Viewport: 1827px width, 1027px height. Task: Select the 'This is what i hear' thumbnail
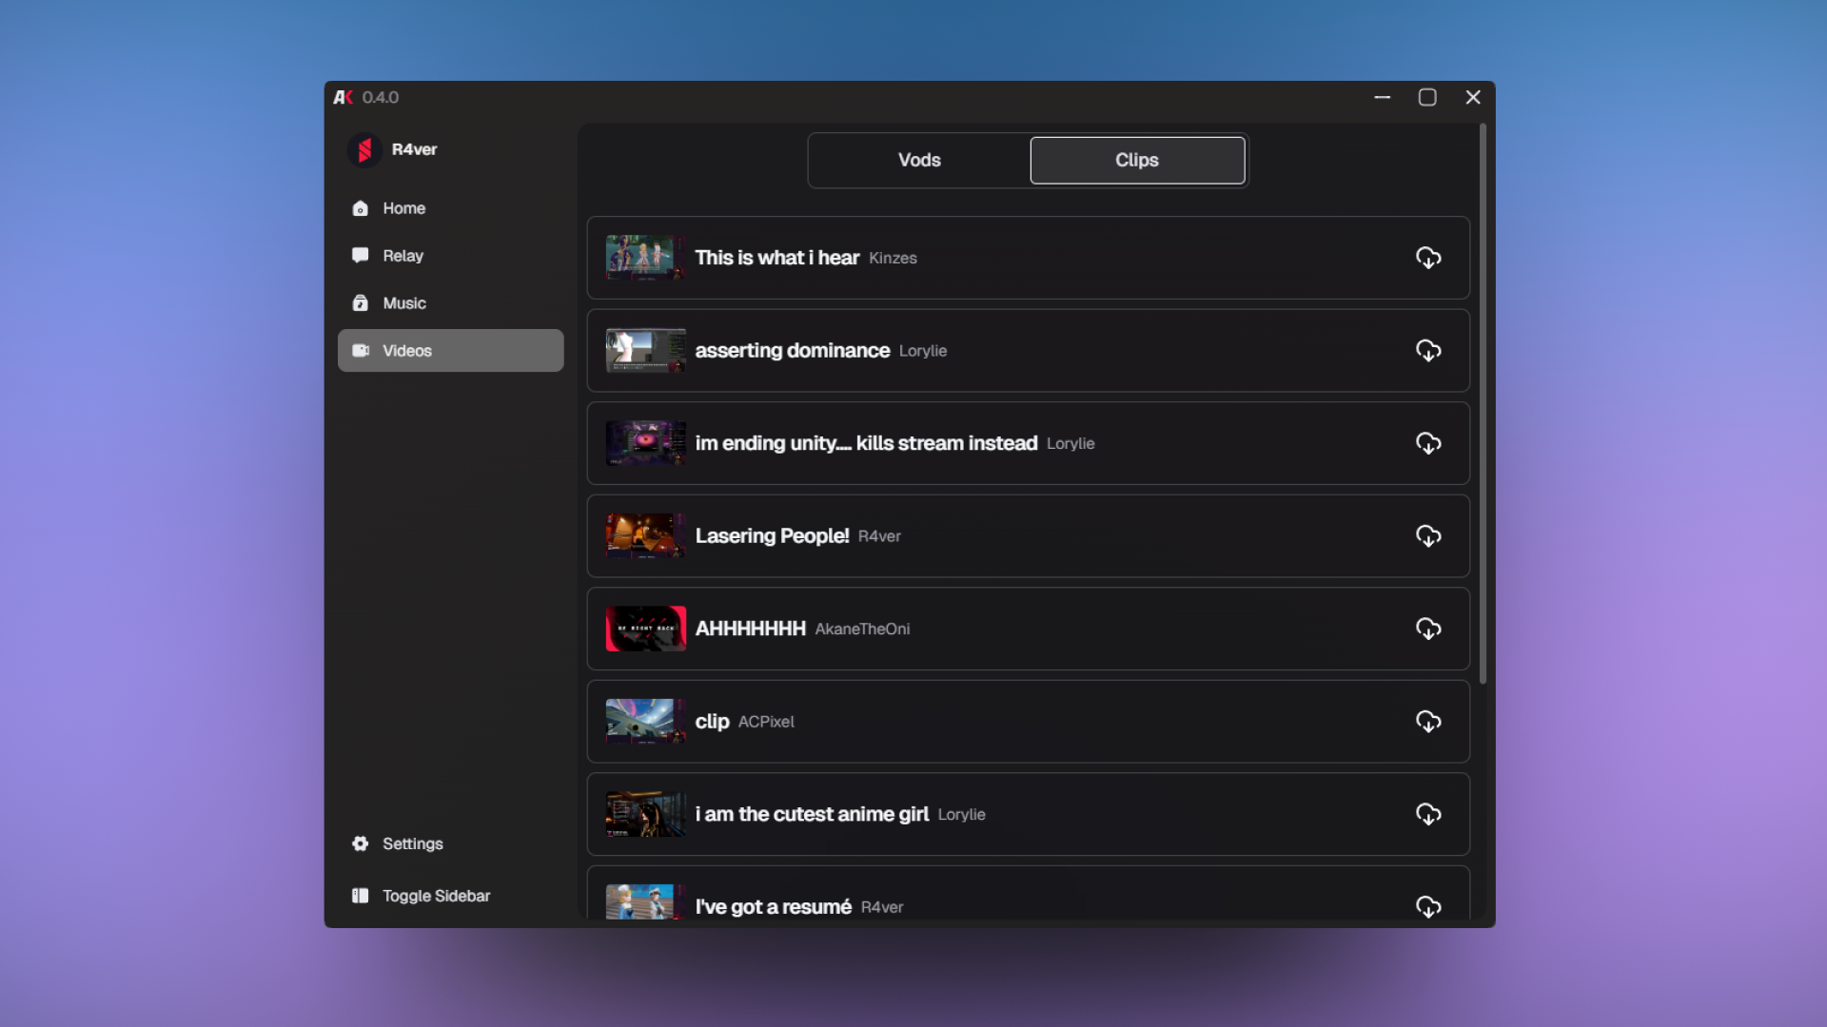coord(644,257)
